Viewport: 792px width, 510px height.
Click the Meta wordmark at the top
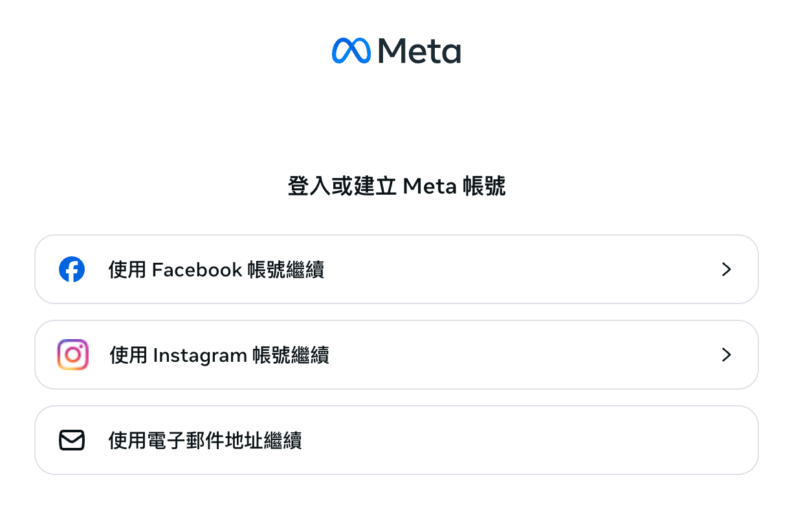coord(419,51)
